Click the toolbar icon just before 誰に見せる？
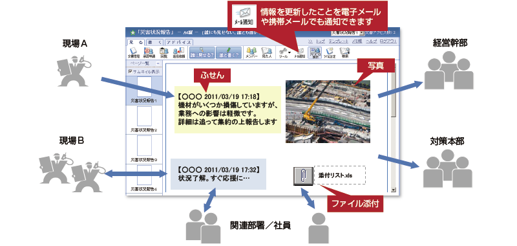The image size is (517, 246). [179, 52]
